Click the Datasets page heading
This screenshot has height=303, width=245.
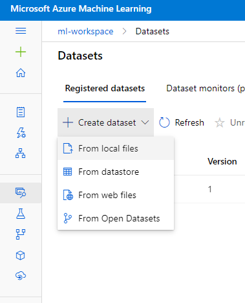(x=80, y=56)
